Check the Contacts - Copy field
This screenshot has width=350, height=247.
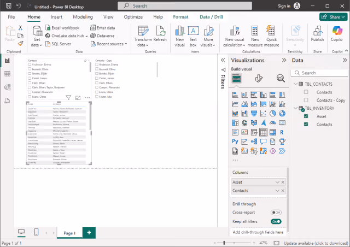click(x=306, y=100)
